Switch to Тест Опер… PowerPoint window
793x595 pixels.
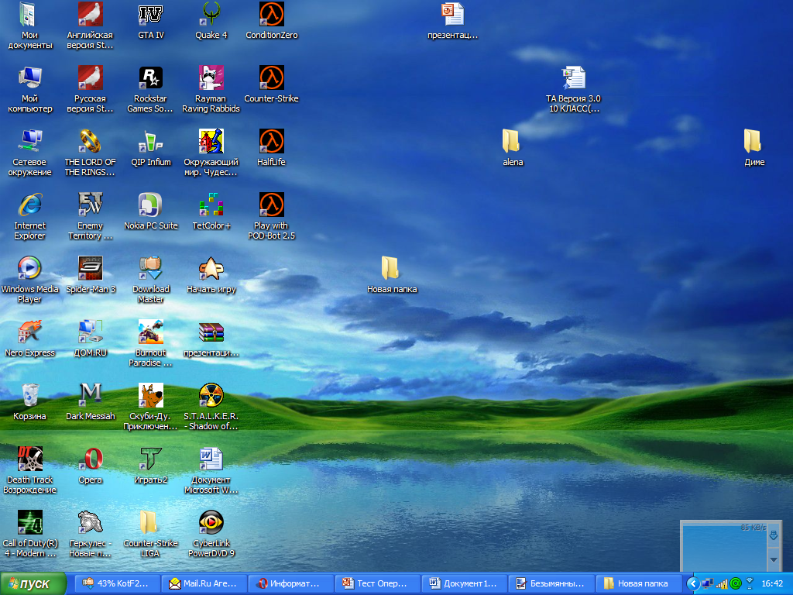pos(378,584)
